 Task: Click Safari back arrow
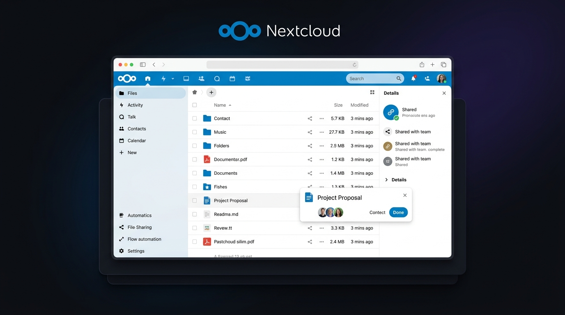click(x=154, y=64)
